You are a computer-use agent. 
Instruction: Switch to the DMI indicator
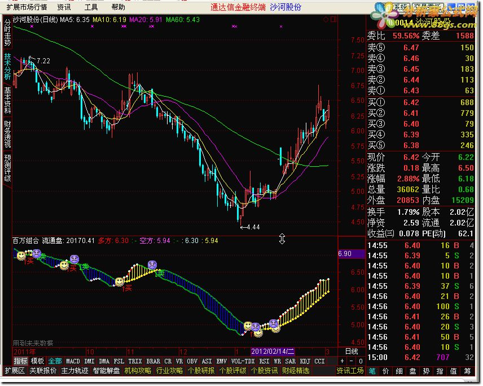[x=89, y=361]
